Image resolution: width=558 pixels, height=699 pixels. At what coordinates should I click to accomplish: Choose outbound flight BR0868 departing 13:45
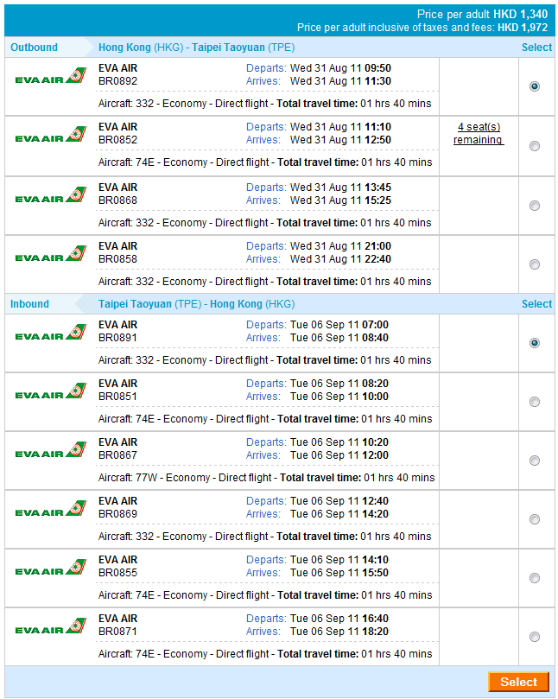(535, 206)
